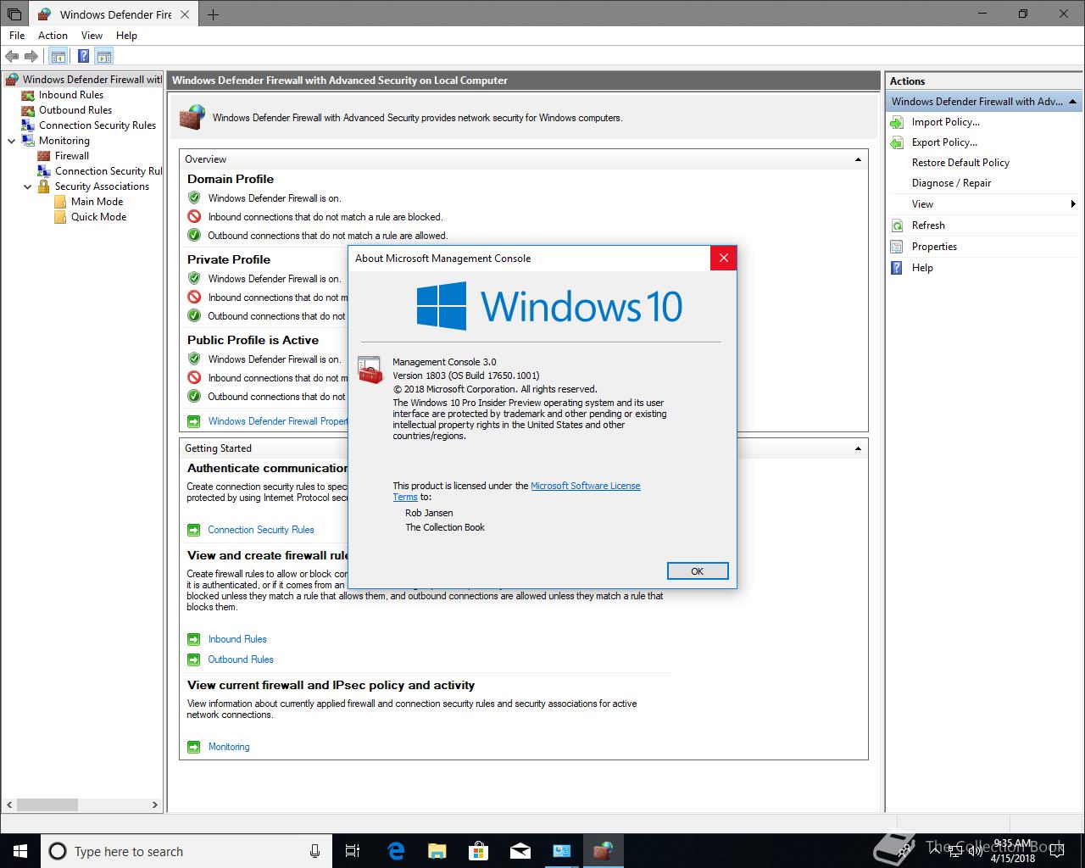Click the console tree horizontal scrollbar thumb

point(47,804)
